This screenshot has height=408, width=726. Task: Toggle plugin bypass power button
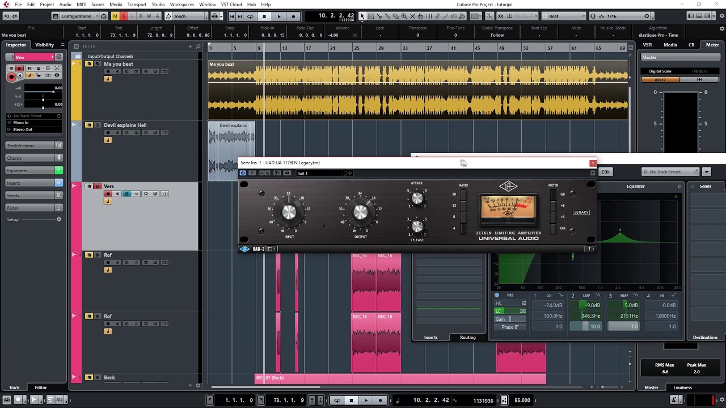pos(243,173)
